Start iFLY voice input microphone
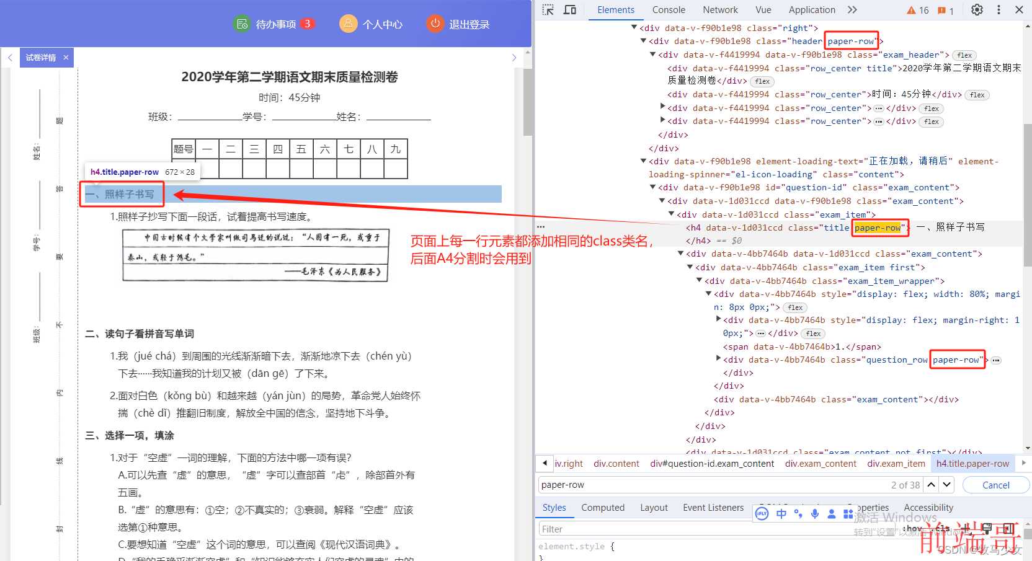 [815, 514]
